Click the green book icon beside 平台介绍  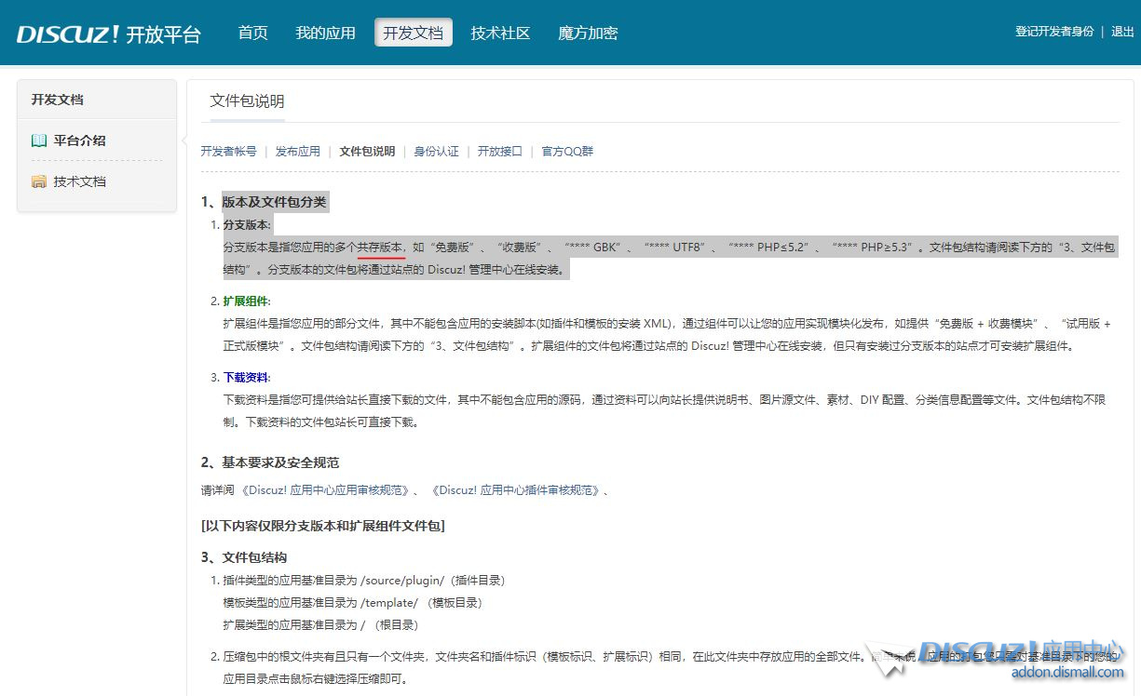tap(38, 141)
